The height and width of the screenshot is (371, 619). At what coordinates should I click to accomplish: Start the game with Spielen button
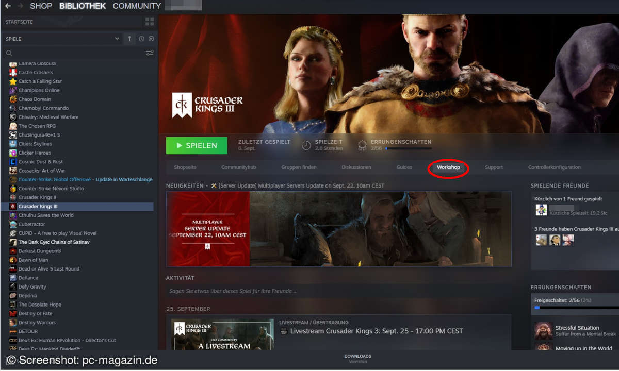pyautogui.click(x=197, y=146)
